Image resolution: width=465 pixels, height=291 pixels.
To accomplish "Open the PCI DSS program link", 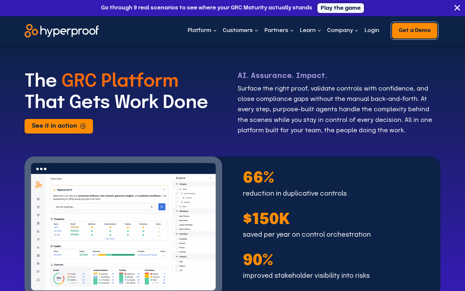I will 57,235.
